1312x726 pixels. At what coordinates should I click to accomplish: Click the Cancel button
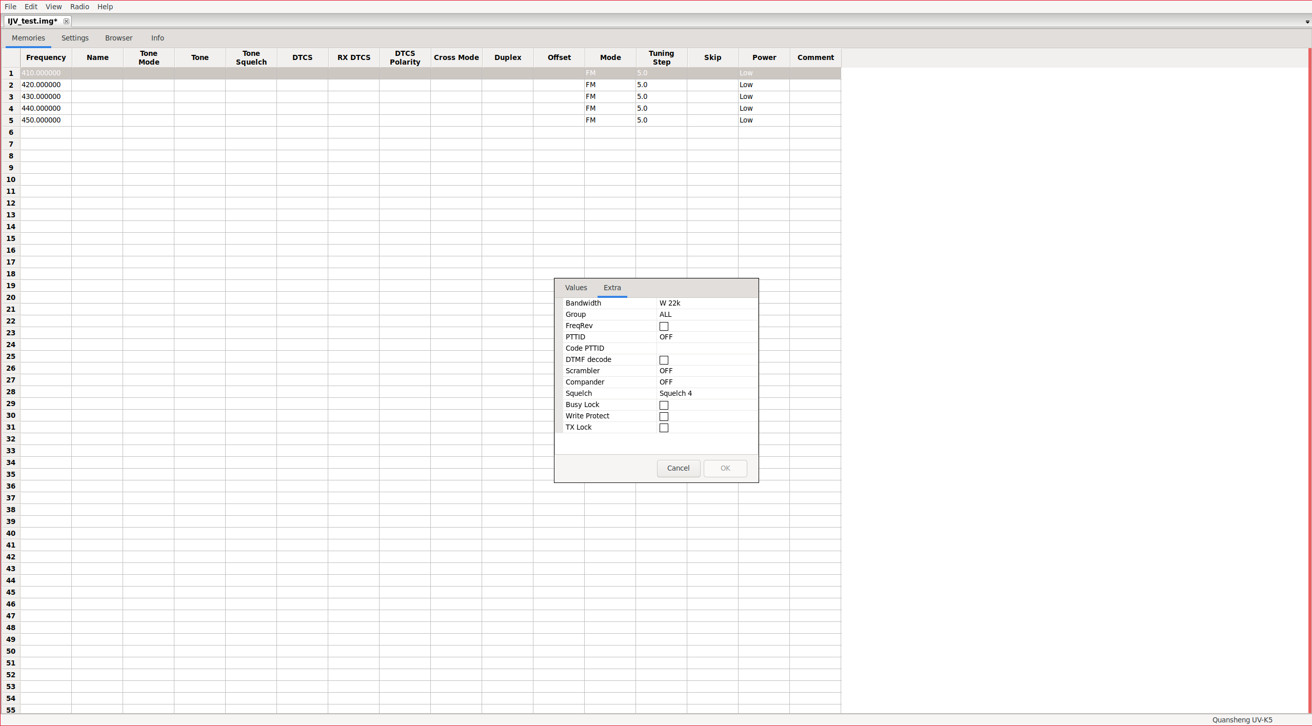(678, 468)
